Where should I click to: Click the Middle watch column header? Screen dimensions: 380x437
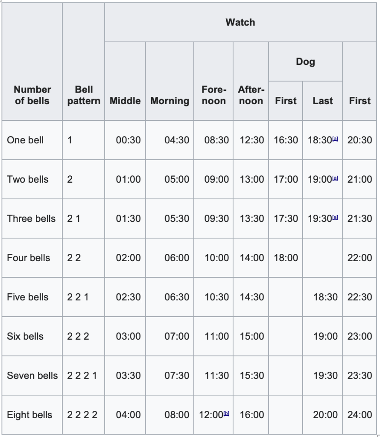[x=125, y=101]
